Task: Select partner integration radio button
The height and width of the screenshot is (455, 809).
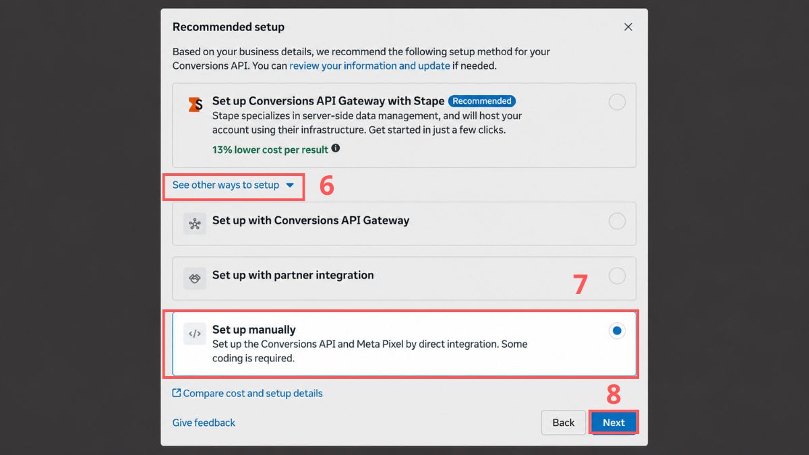Action: 617,276
